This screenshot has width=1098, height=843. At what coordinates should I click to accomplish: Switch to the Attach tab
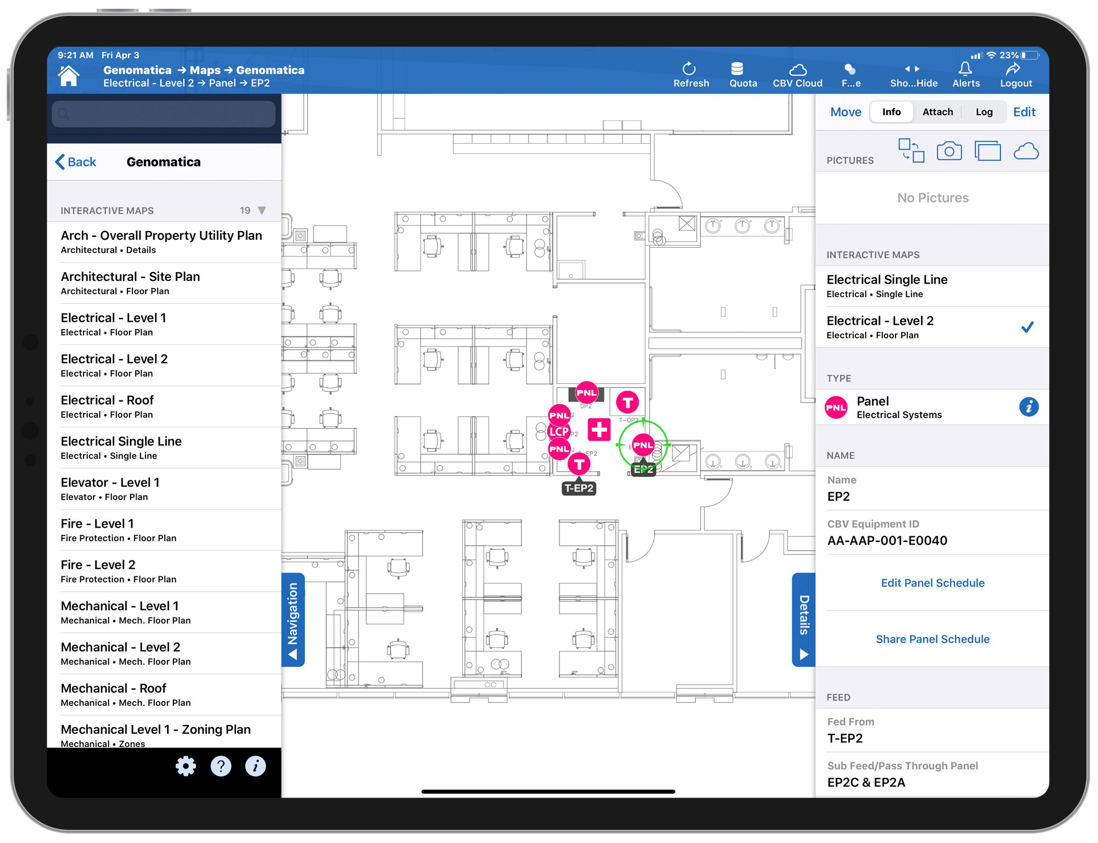tap(937, 112)
